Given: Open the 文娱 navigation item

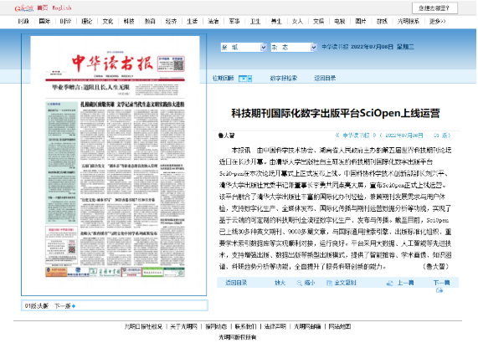Looking at the screenshot, I should (x=319, y=21).
